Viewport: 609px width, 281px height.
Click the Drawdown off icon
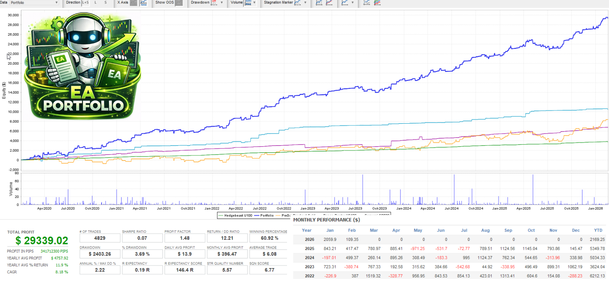(214, 3)
